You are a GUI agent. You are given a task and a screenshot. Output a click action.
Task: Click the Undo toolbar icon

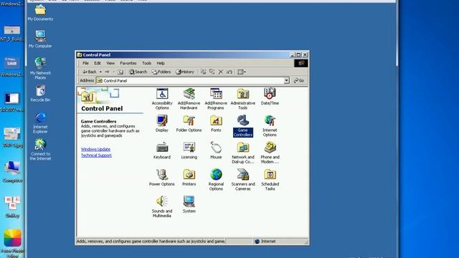click(229, 72)
